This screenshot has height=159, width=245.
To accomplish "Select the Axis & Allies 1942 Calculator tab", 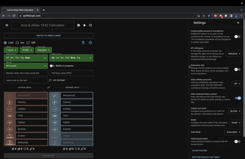I will click(x=21, y=10).
